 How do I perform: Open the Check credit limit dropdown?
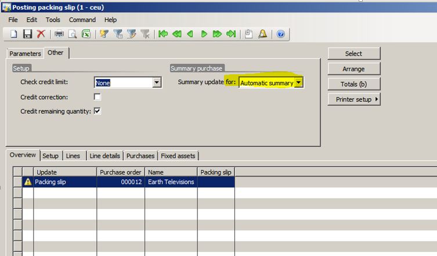pyautogui.click(x=157, y=83)
